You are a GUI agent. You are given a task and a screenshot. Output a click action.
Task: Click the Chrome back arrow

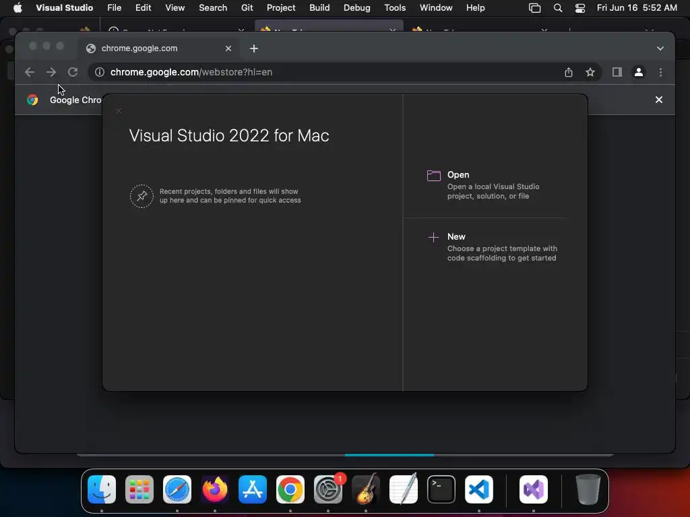tap(30, 72)
